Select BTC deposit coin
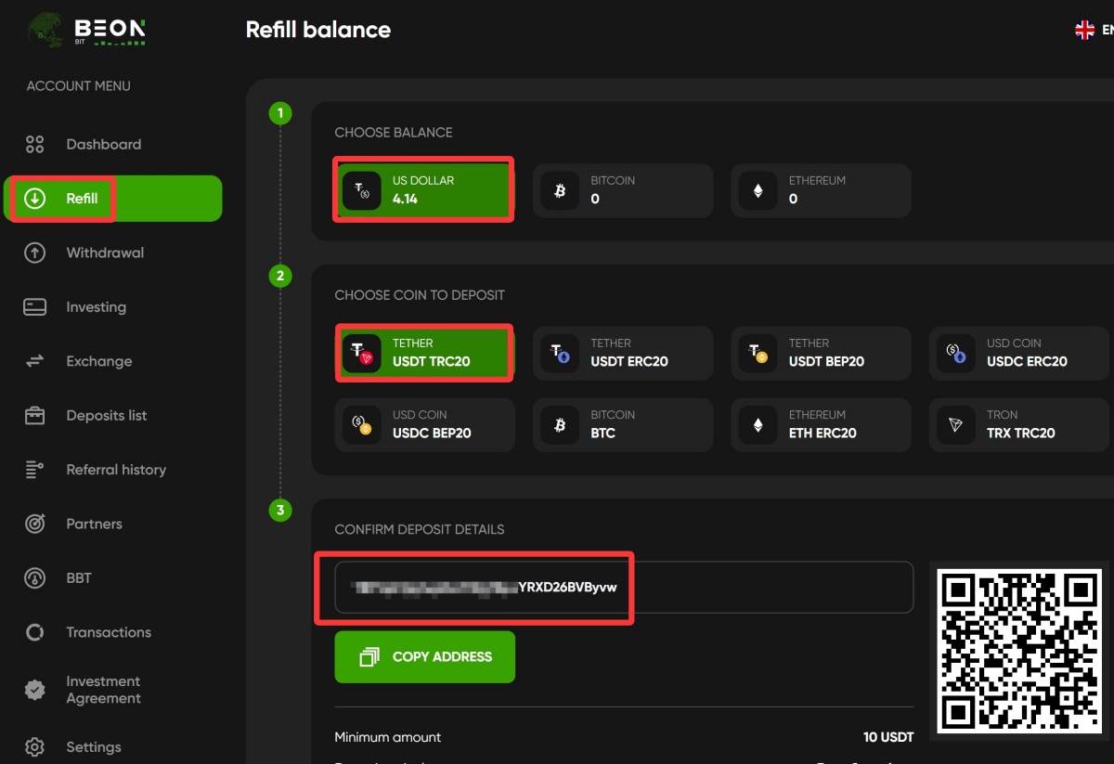The height and width of the screenshot is (764, 1114). click(623, 425)
